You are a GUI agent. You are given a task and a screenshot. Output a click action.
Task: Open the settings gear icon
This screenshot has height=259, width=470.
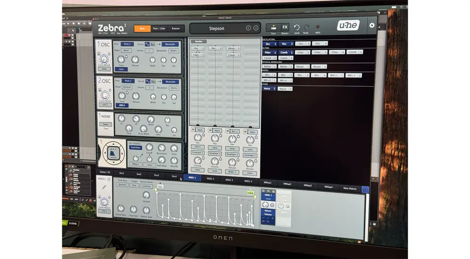(372, 26)
